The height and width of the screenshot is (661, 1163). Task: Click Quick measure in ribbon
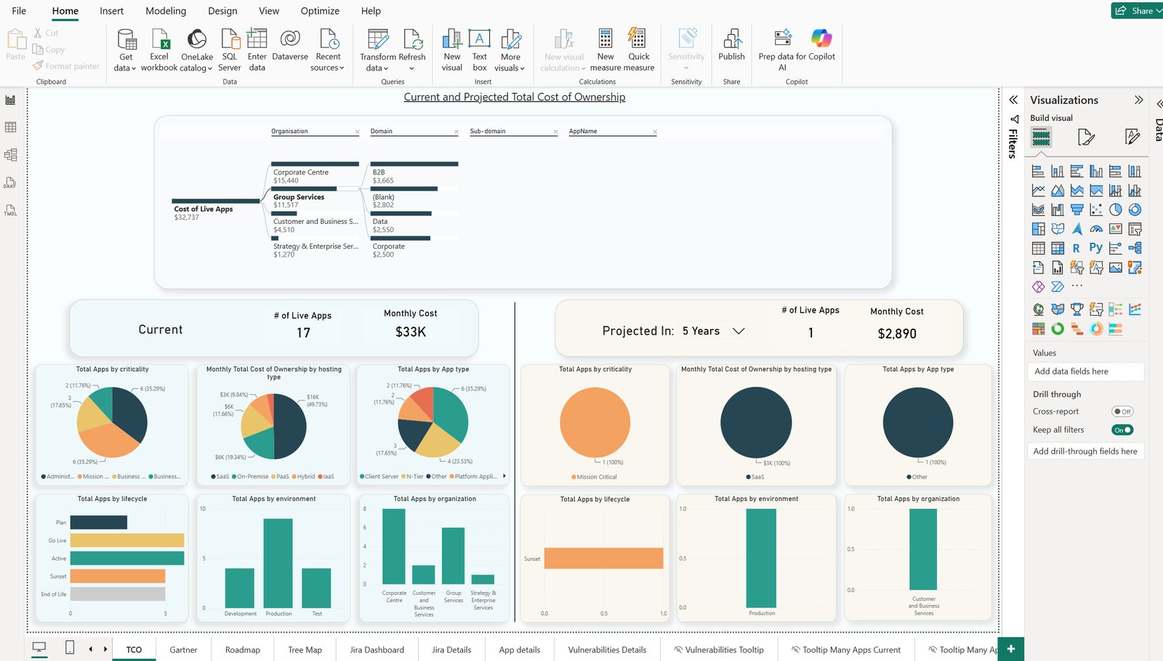click(638, 50)
